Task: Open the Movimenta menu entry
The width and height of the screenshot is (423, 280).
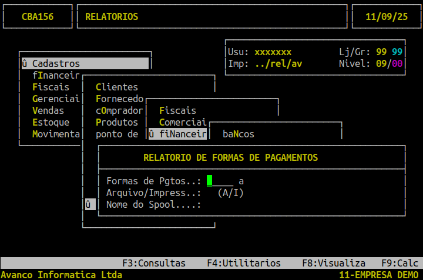Action: tap(56, 134)
